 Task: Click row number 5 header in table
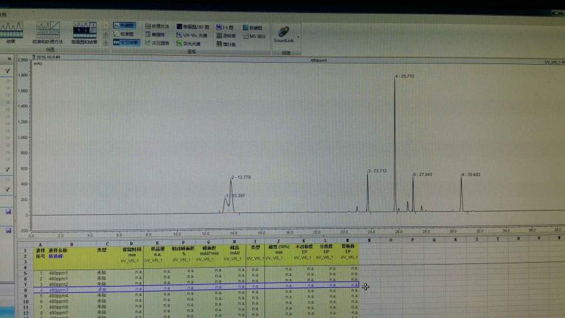[x=25, y=273]
